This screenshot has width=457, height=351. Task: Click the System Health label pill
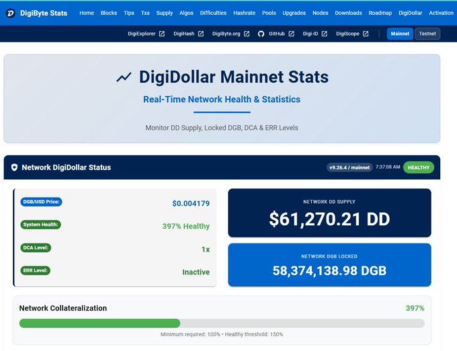point(40,225)
